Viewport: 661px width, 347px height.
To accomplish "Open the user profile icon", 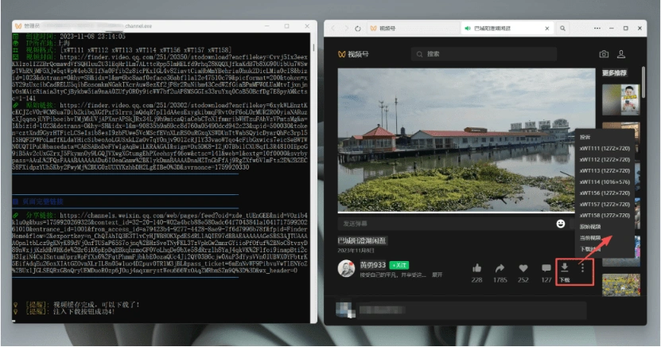I will tap(621, 54).
